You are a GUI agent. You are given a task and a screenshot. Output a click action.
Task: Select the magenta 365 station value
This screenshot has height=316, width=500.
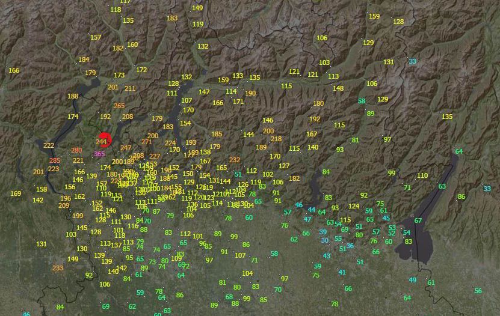pyautogui.click(x=99, y=154)
